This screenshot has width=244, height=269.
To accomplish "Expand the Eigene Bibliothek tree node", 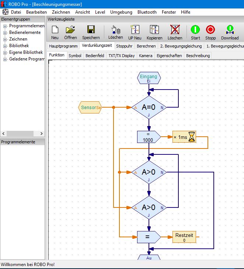I will coord(5,53).
